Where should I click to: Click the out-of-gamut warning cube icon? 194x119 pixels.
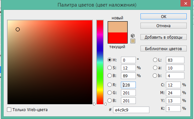[133, 36]
